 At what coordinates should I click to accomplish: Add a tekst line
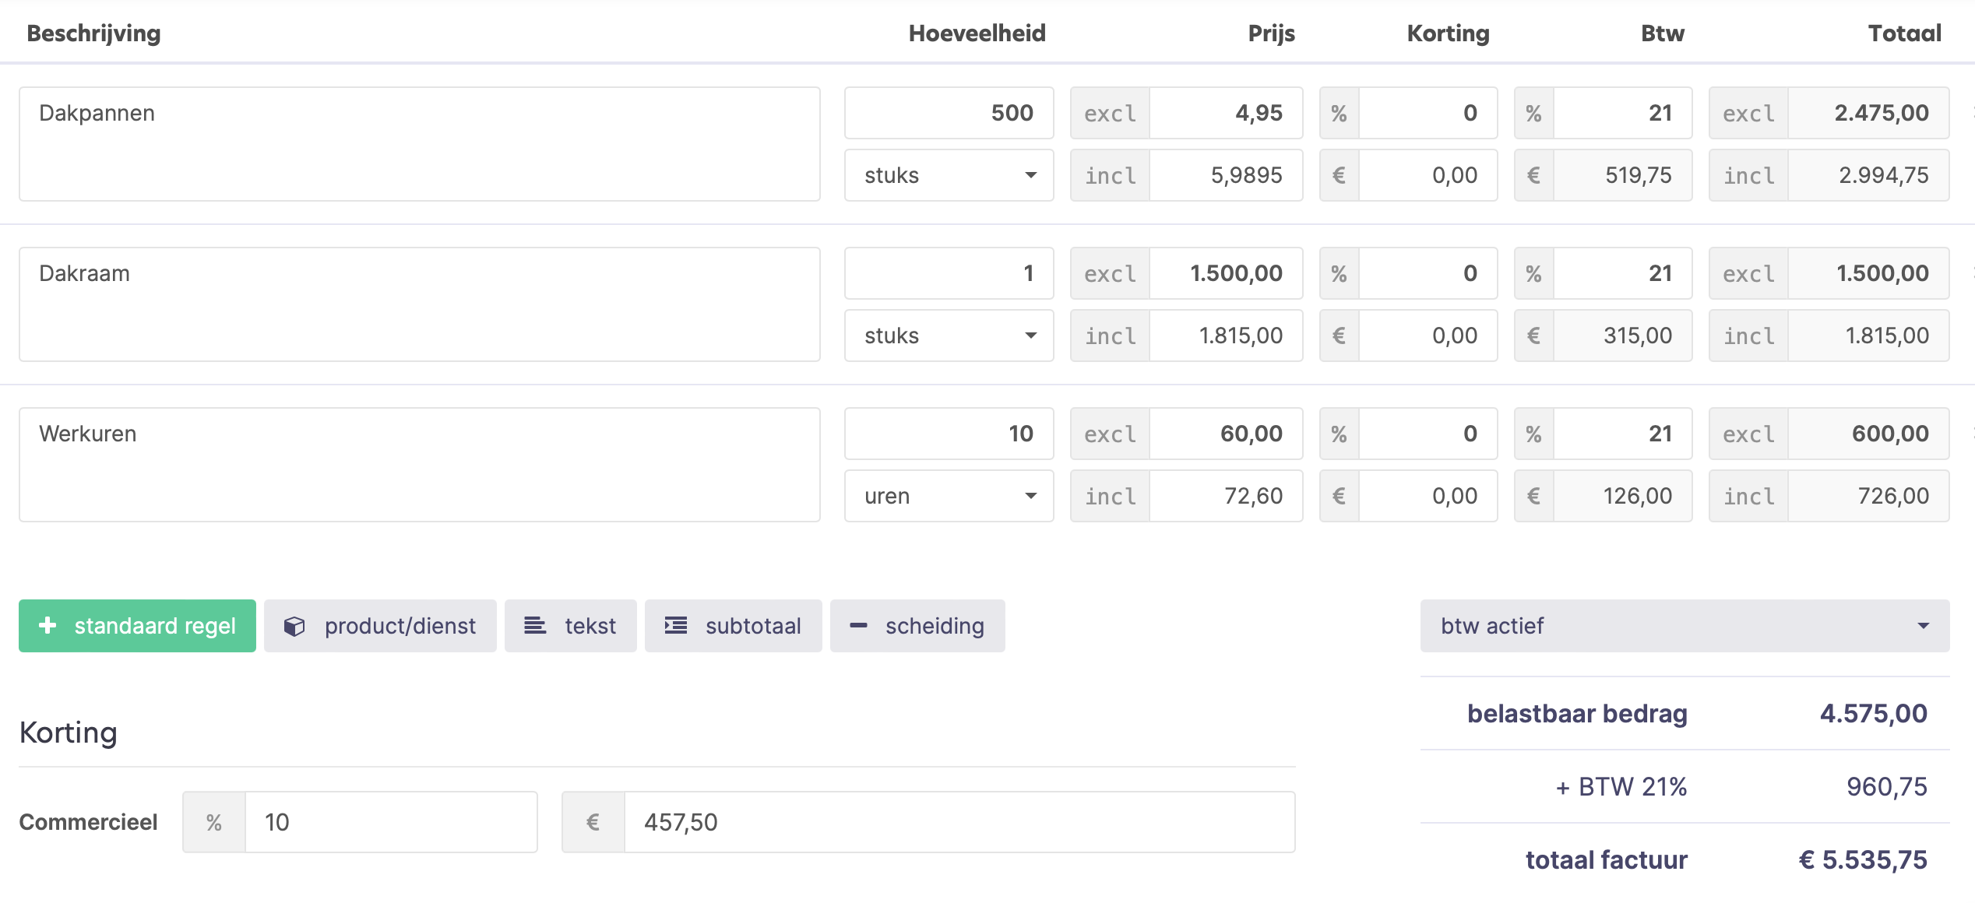pyautogui.click(x=571, y=626)
